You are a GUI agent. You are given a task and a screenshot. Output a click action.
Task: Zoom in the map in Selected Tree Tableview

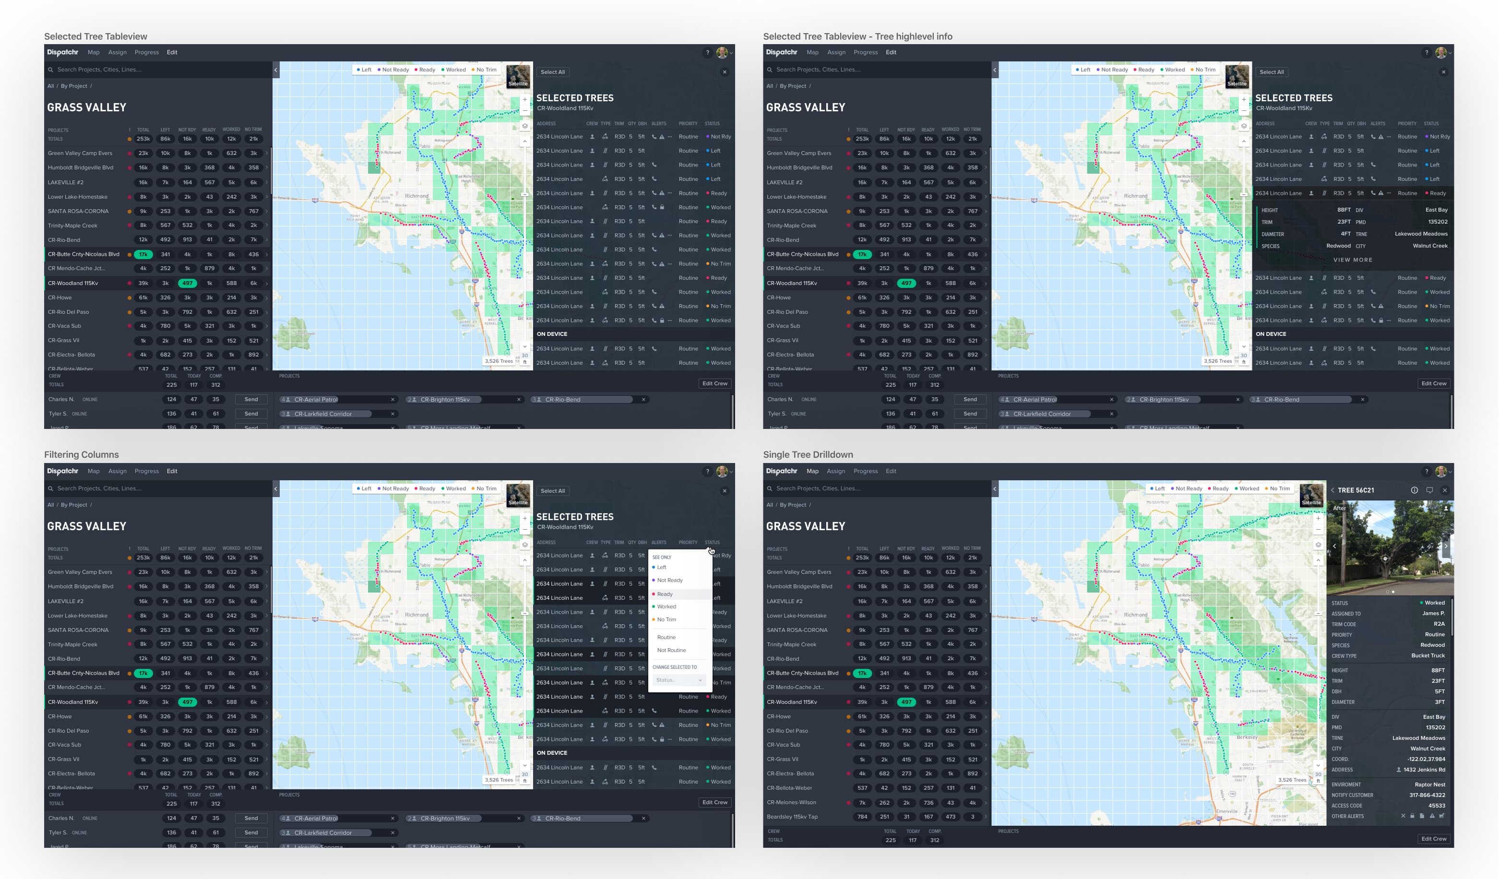pyautogui.click(x=524, y=99)
